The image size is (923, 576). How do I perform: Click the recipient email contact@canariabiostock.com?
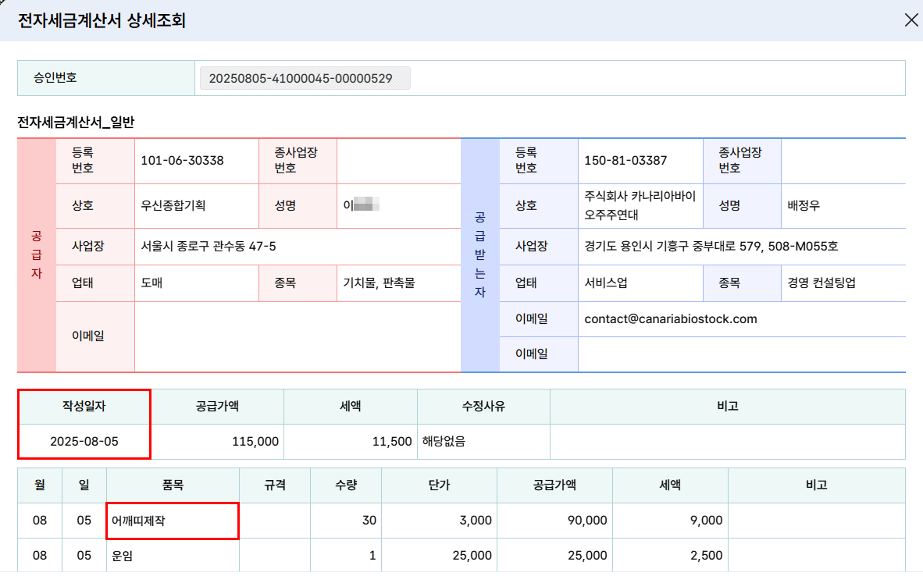671,319
